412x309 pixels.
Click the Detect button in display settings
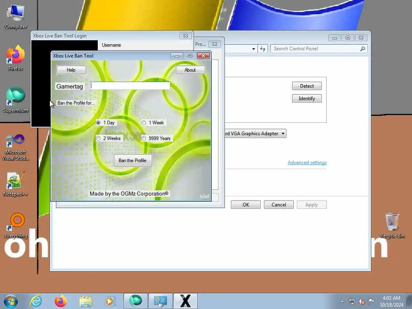[307, 86]
